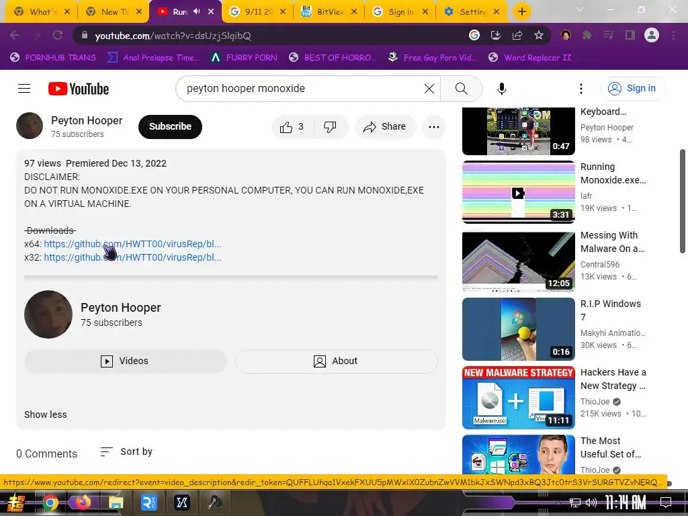Click the Sign in button on YouTube
688x516 pixels.
(x=633, y=89)
